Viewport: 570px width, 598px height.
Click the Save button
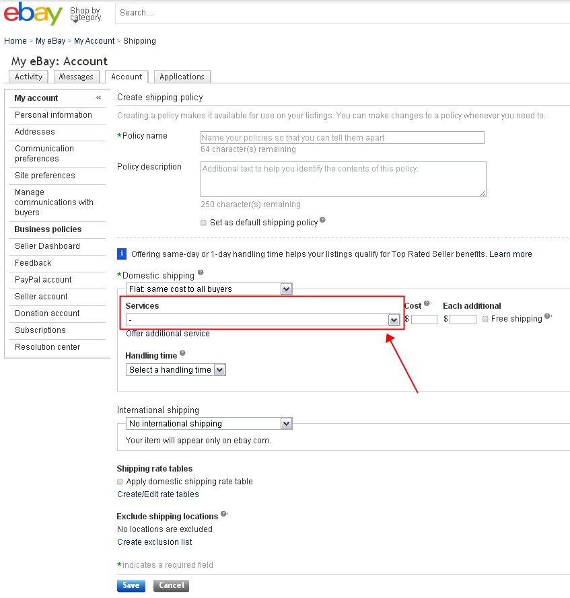(x=131, y=585)
